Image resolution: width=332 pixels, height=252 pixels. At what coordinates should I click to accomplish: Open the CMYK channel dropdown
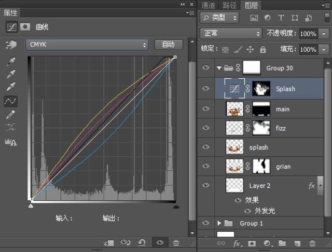tap(87, 45)
